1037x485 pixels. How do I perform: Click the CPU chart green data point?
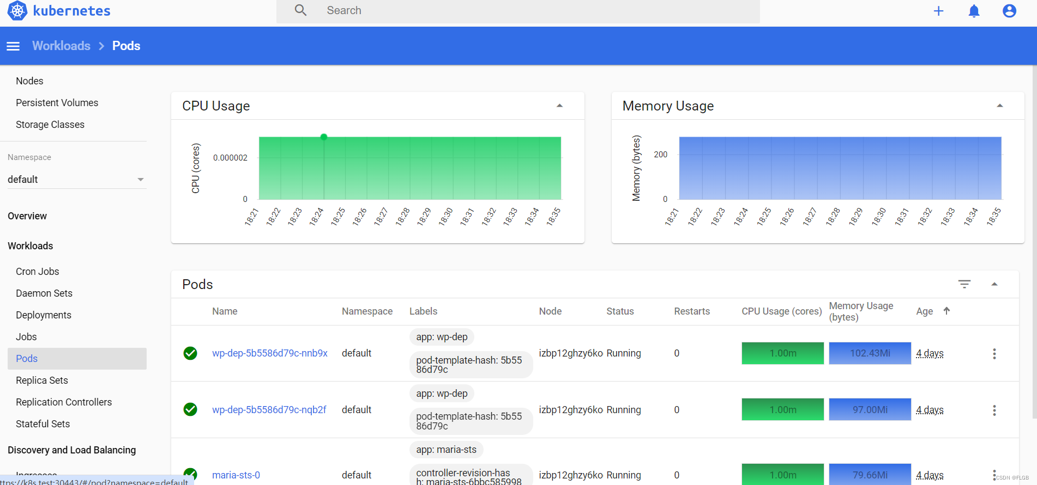(324, 137)
